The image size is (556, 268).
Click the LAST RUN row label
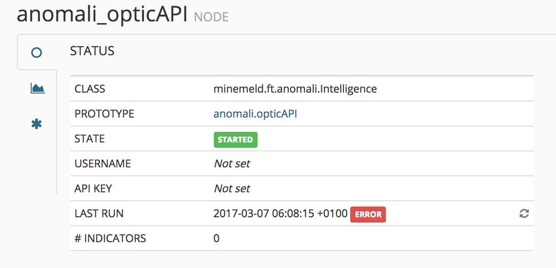99,214
